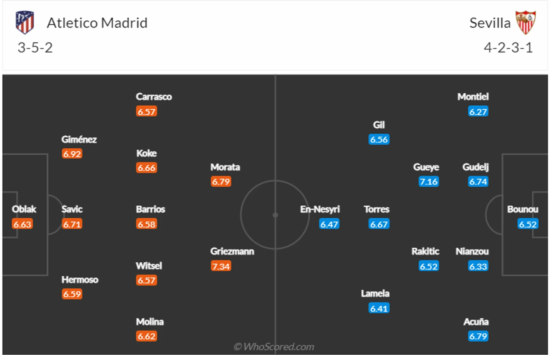Click Montiel's 6.27 rating badge
Image resolution: width=550 pixels, height=355 pixels.
click(x=478, y=111)
